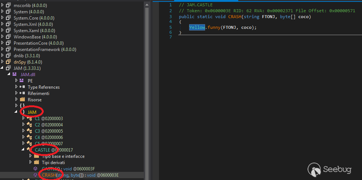The image size is (362, 180).
Task: Click the System.Xml assembly icon
Action: (8, 24)
